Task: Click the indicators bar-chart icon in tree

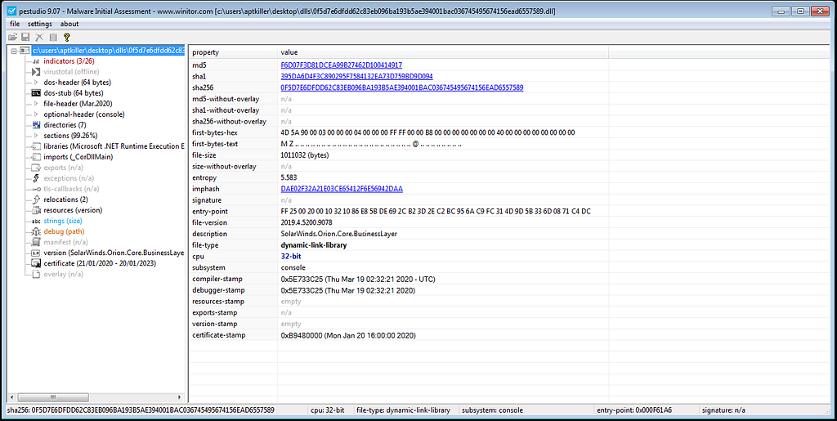Action: coord(36,61)
